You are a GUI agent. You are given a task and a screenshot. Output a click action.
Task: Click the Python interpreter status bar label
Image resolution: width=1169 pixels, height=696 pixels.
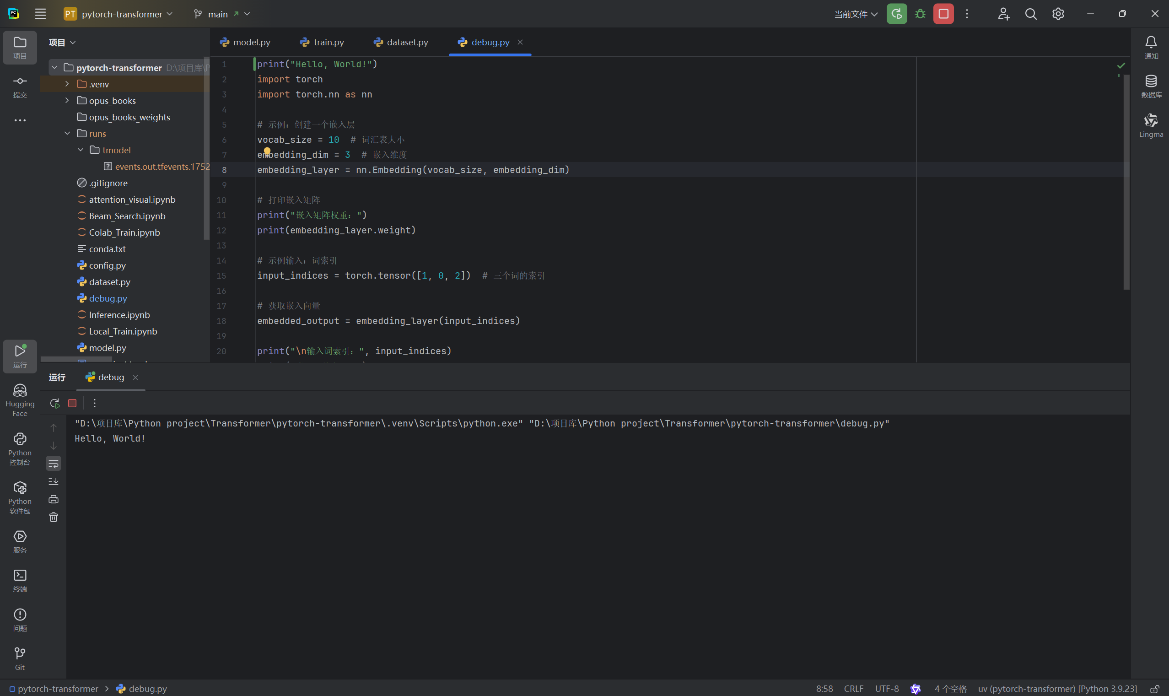[1057, 689]
